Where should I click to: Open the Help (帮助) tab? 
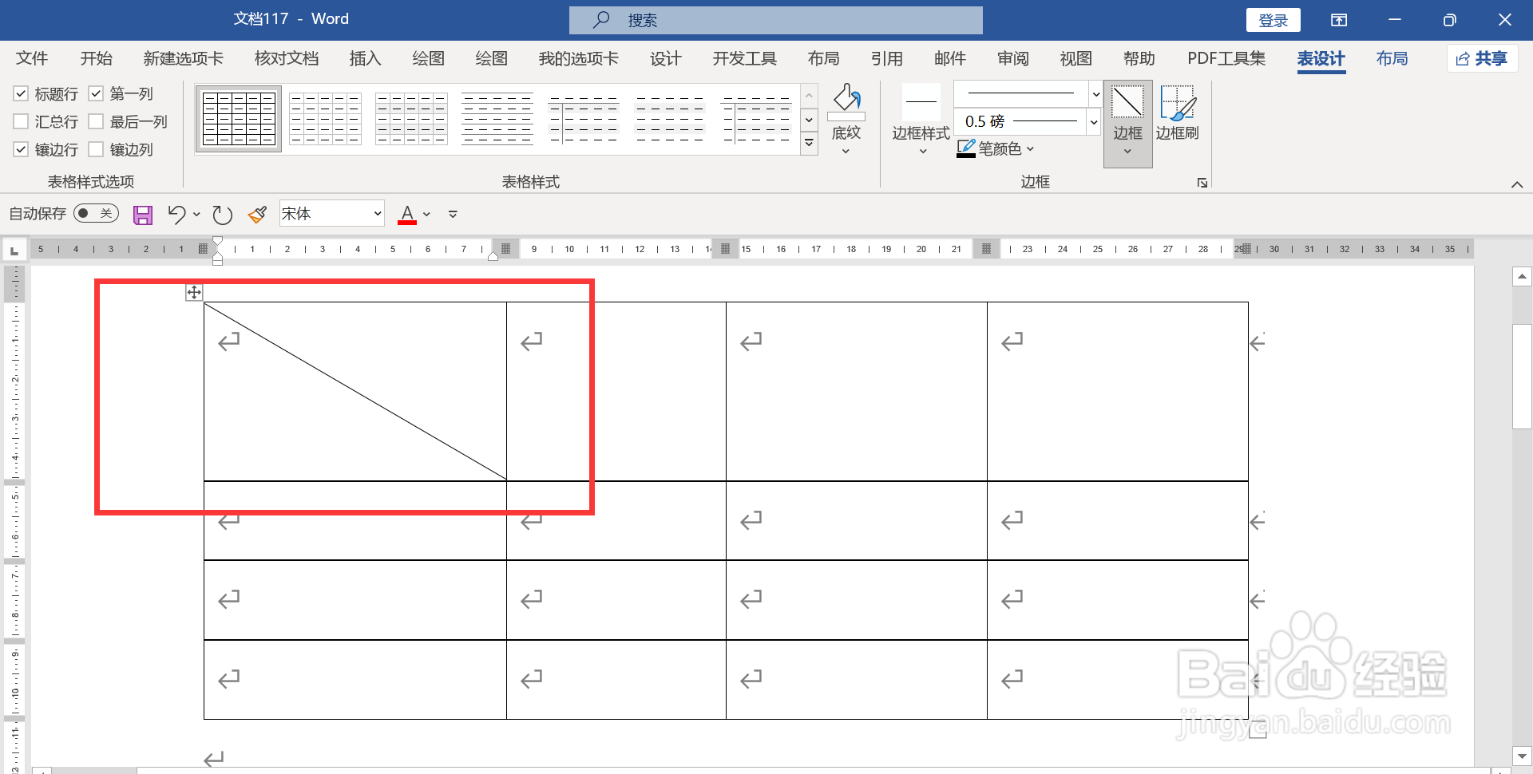[1139, 59]
